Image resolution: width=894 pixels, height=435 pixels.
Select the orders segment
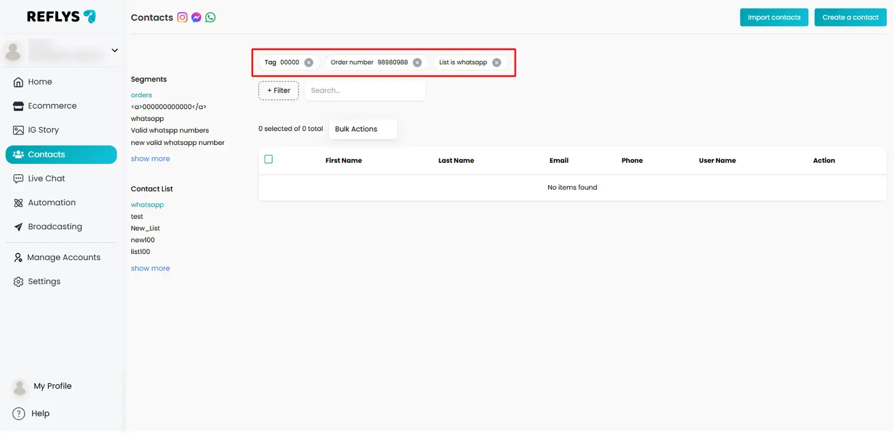pyautogui.click(x=142, y=95)
